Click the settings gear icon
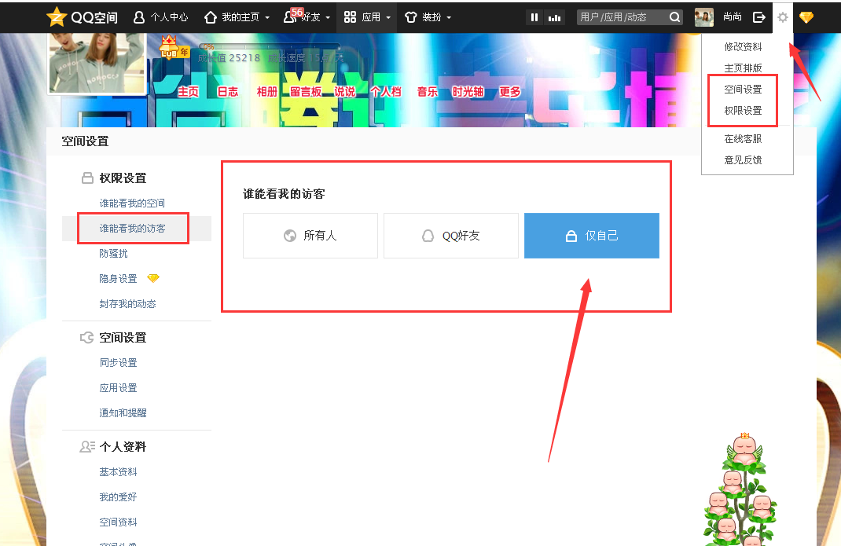The width and height of the screenshot is (841, 546). (783, 16)
